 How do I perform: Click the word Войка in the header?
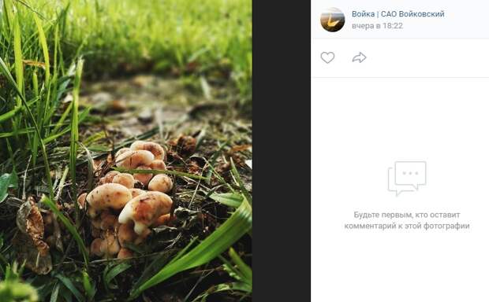[x=363, y=14]
